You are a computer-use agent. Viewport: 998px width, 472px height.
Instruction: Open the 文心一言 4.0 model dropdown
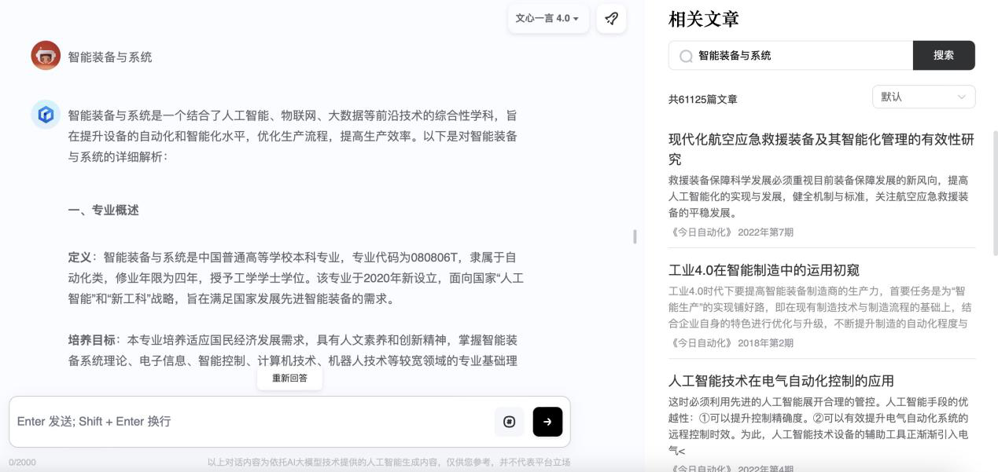point(547,18)
